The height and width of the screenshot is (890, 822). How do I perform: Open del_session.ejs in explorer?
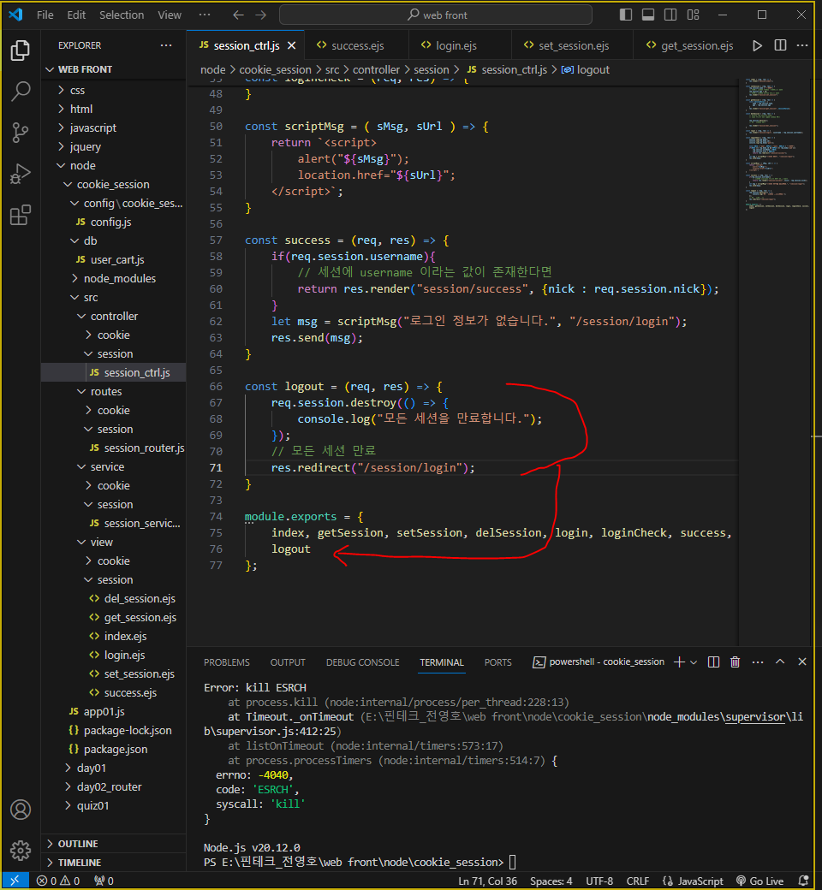click(114, 598)
